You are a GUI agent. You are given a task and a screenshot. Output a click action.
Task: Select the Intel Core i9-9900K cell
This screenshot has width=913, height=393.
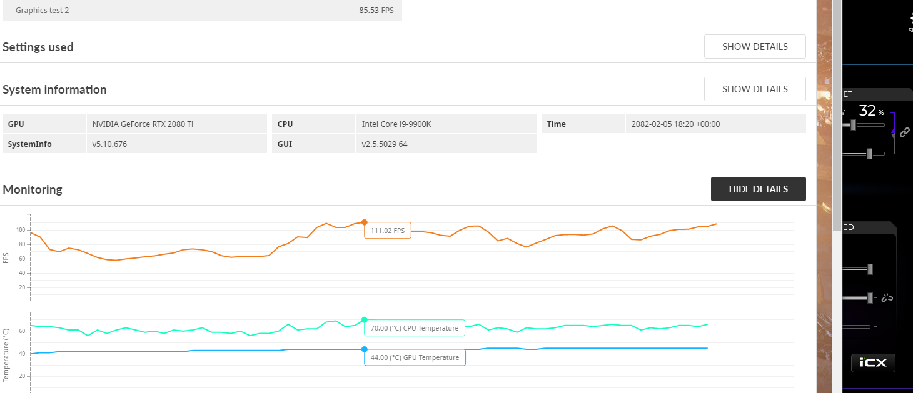[446, 124]
